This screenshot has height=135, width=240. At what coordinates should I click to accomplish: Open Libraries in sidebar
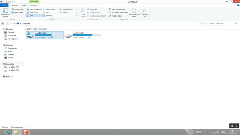click(x=9, y=45)
